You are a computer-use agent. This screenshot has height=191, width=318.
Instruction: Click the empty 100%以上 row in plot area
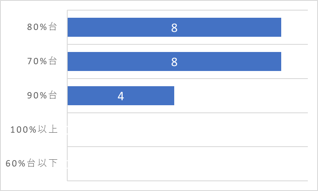tap(188, 130)
